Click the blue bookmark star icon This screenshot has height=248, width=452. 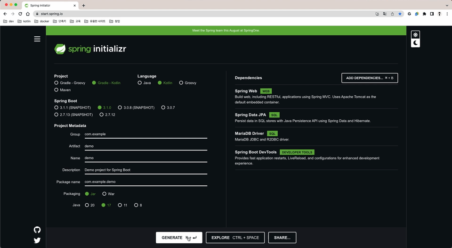click(400, 14)
